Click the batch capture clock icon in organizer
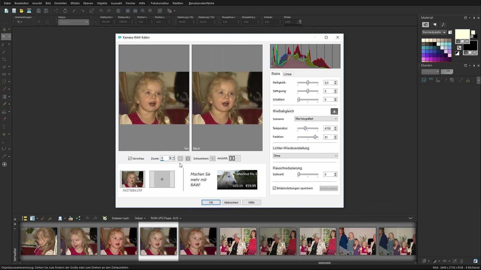 pos(105,218)
